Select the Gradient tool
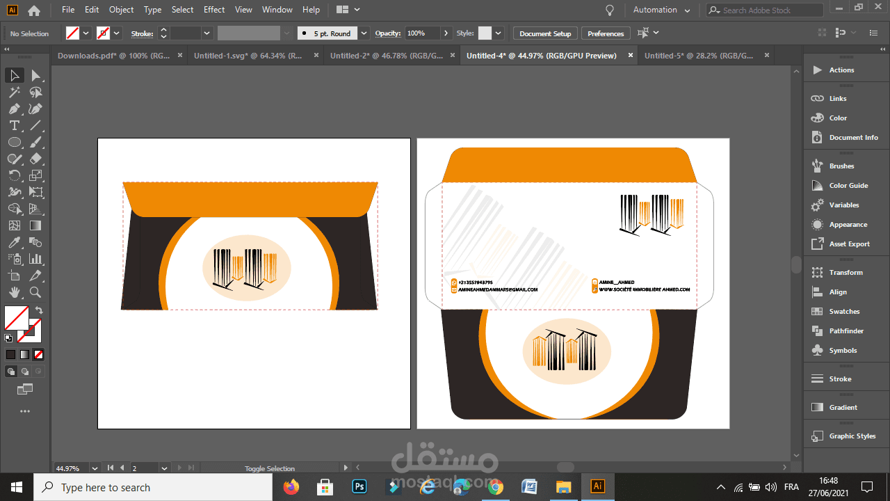 [x=35, y=225]
